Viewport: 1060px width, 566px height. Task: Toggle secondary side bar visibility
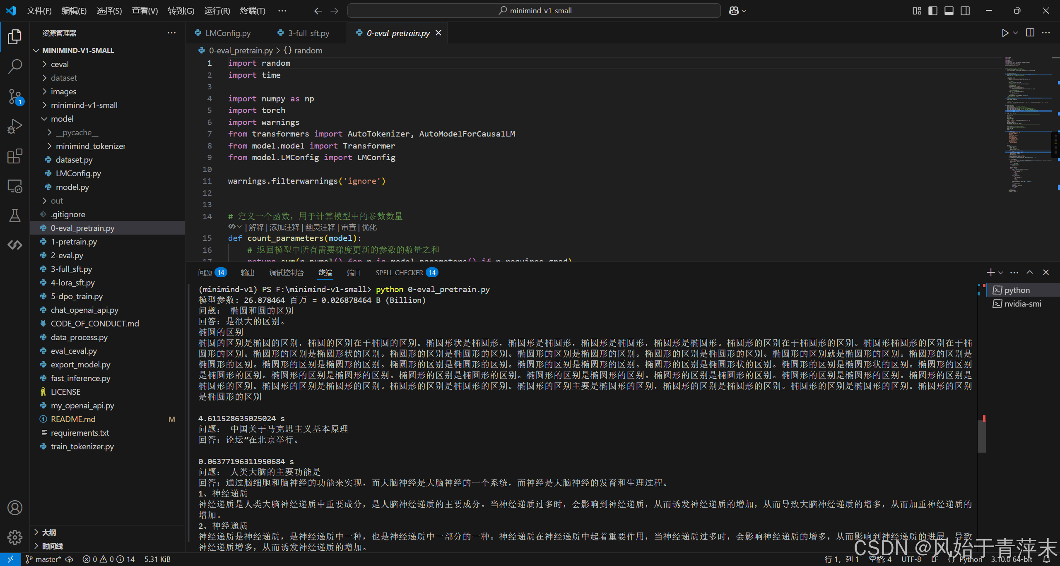point(965,11)
